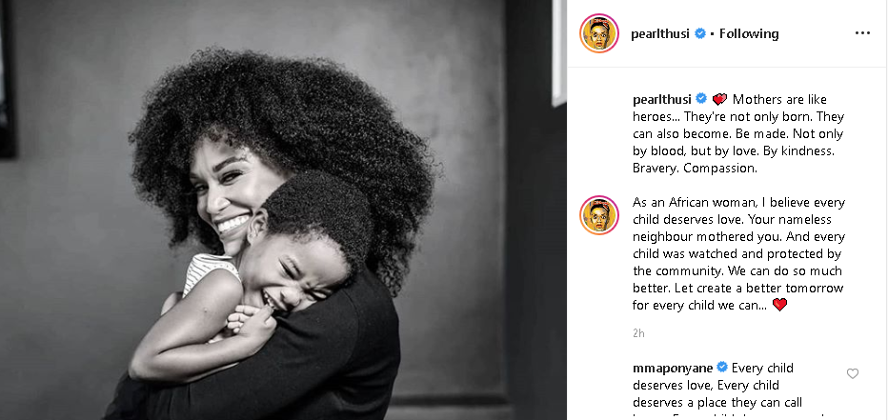
Task: Click the 'As an African woman' paragraph
Action: (x=738, y=253)
